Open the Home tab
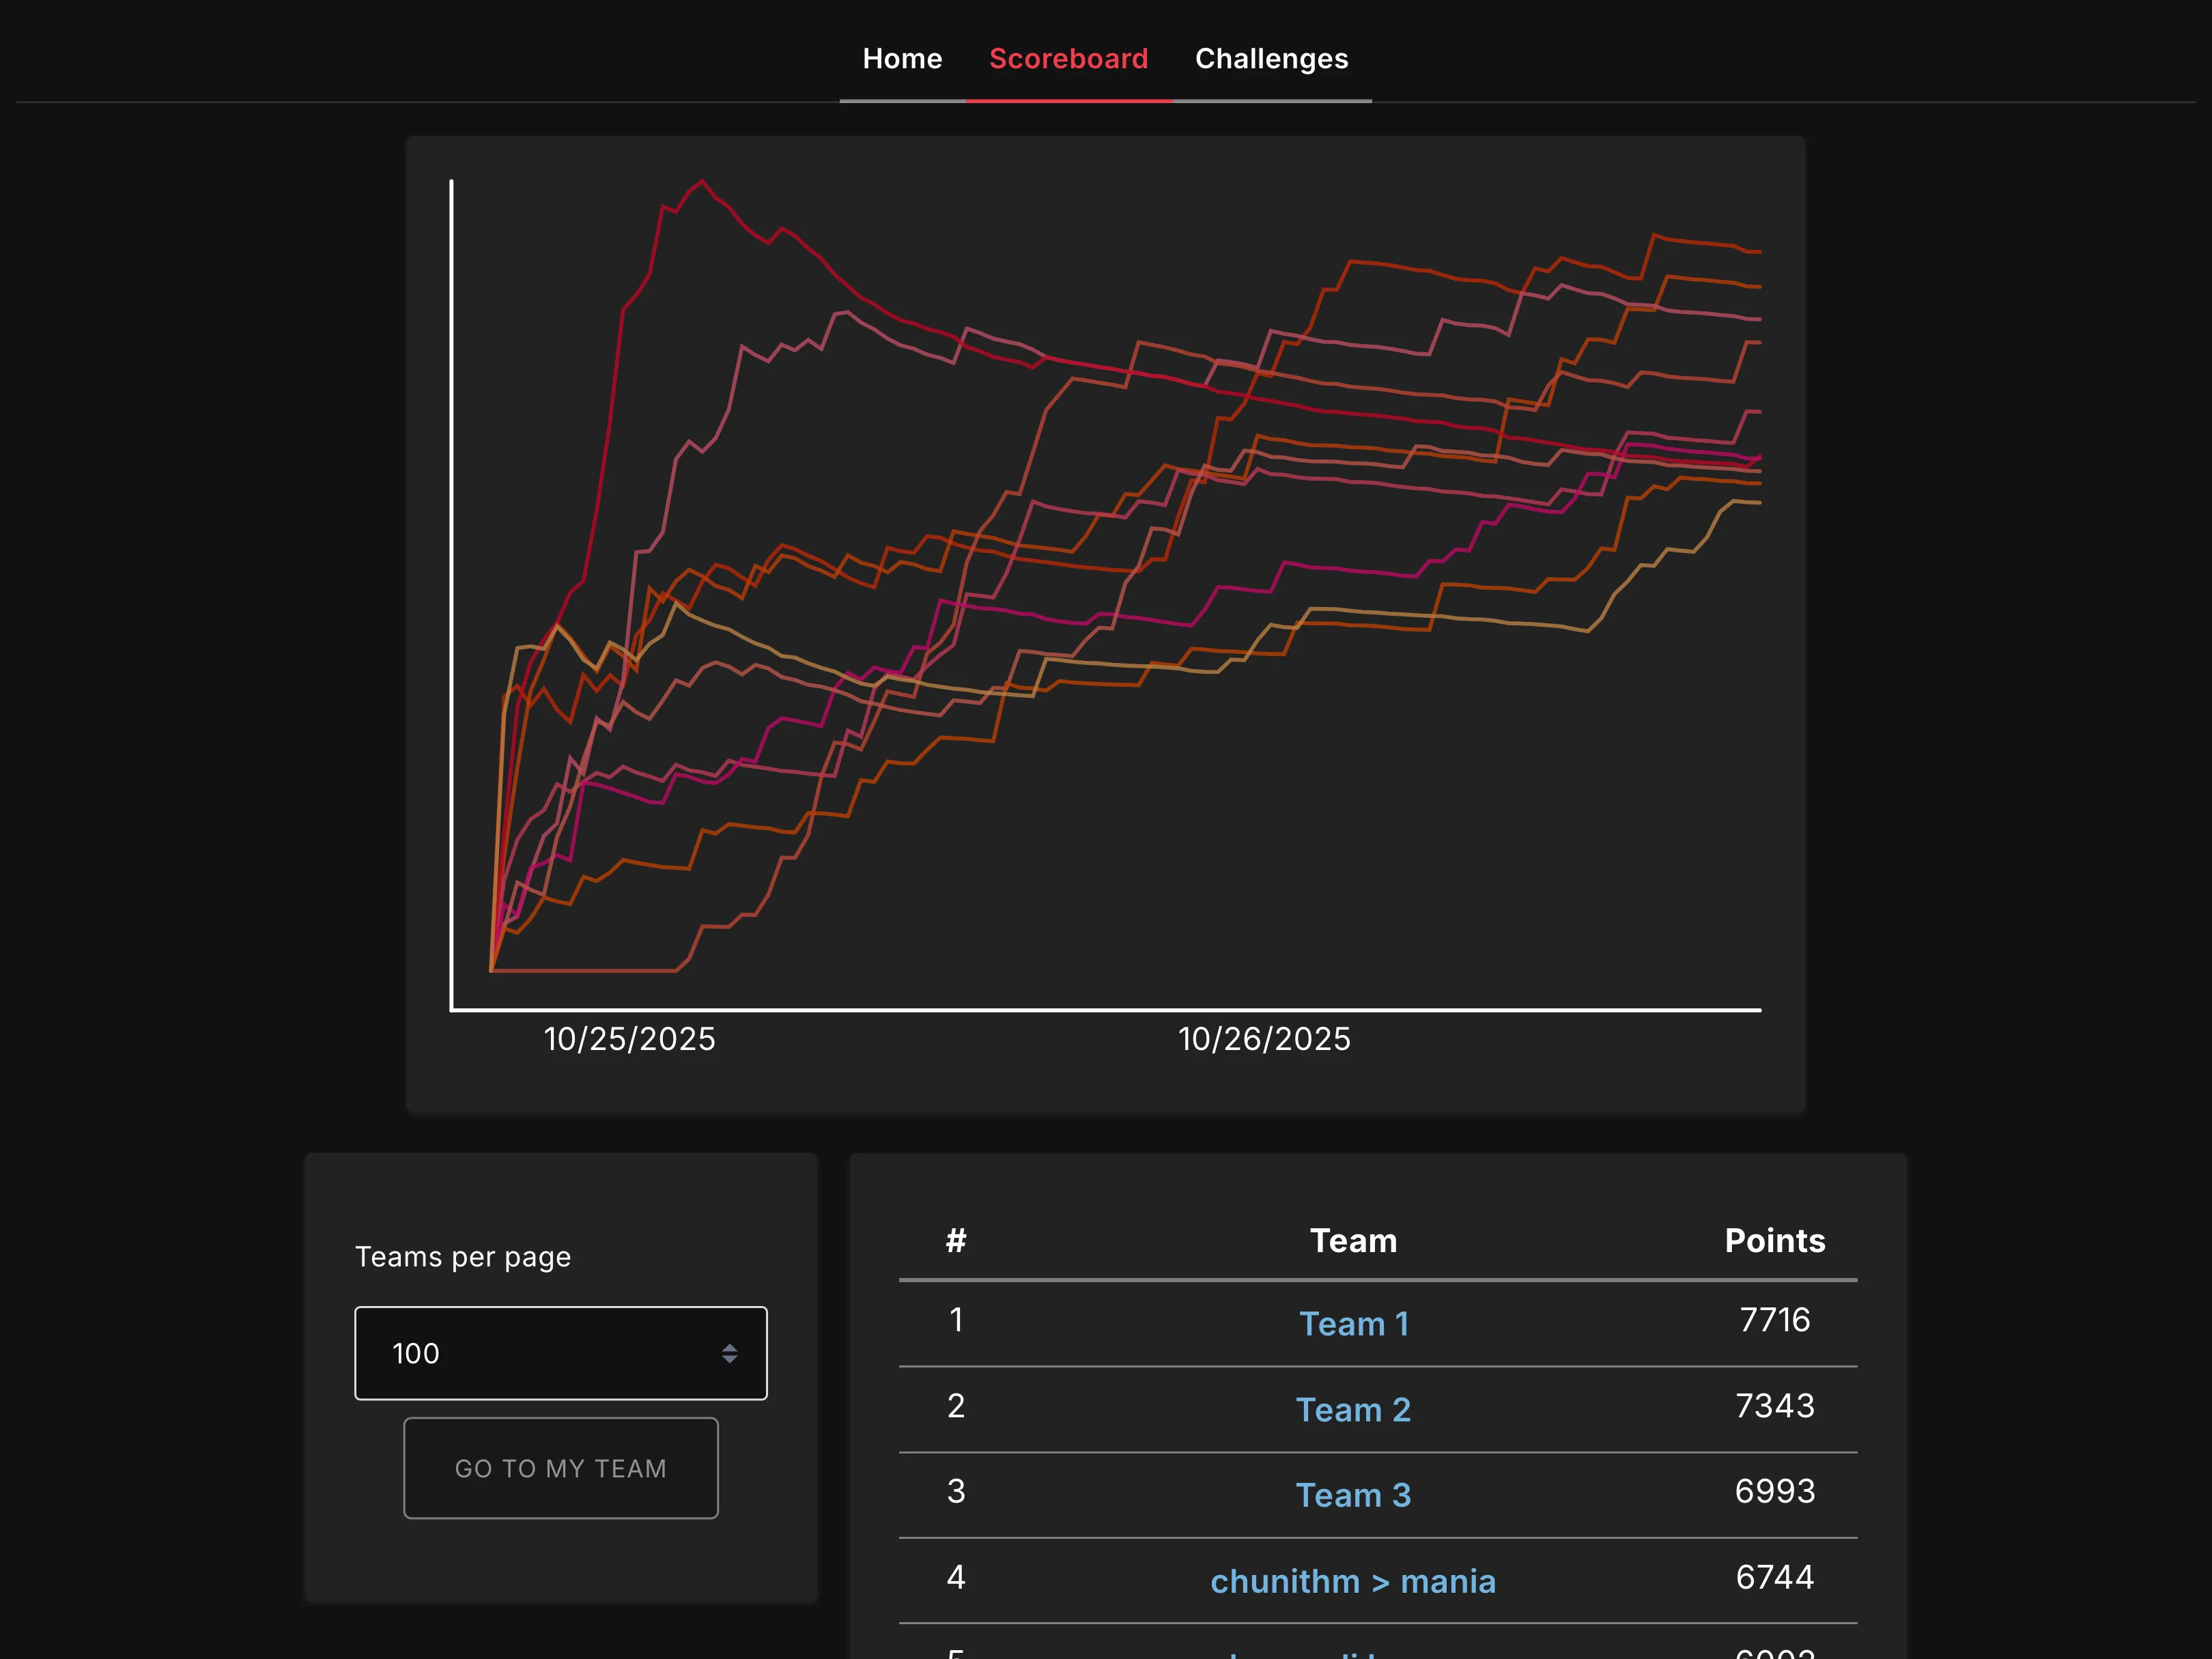The width and height of the screenshot is (2212, 1659). tap(902, 59)
